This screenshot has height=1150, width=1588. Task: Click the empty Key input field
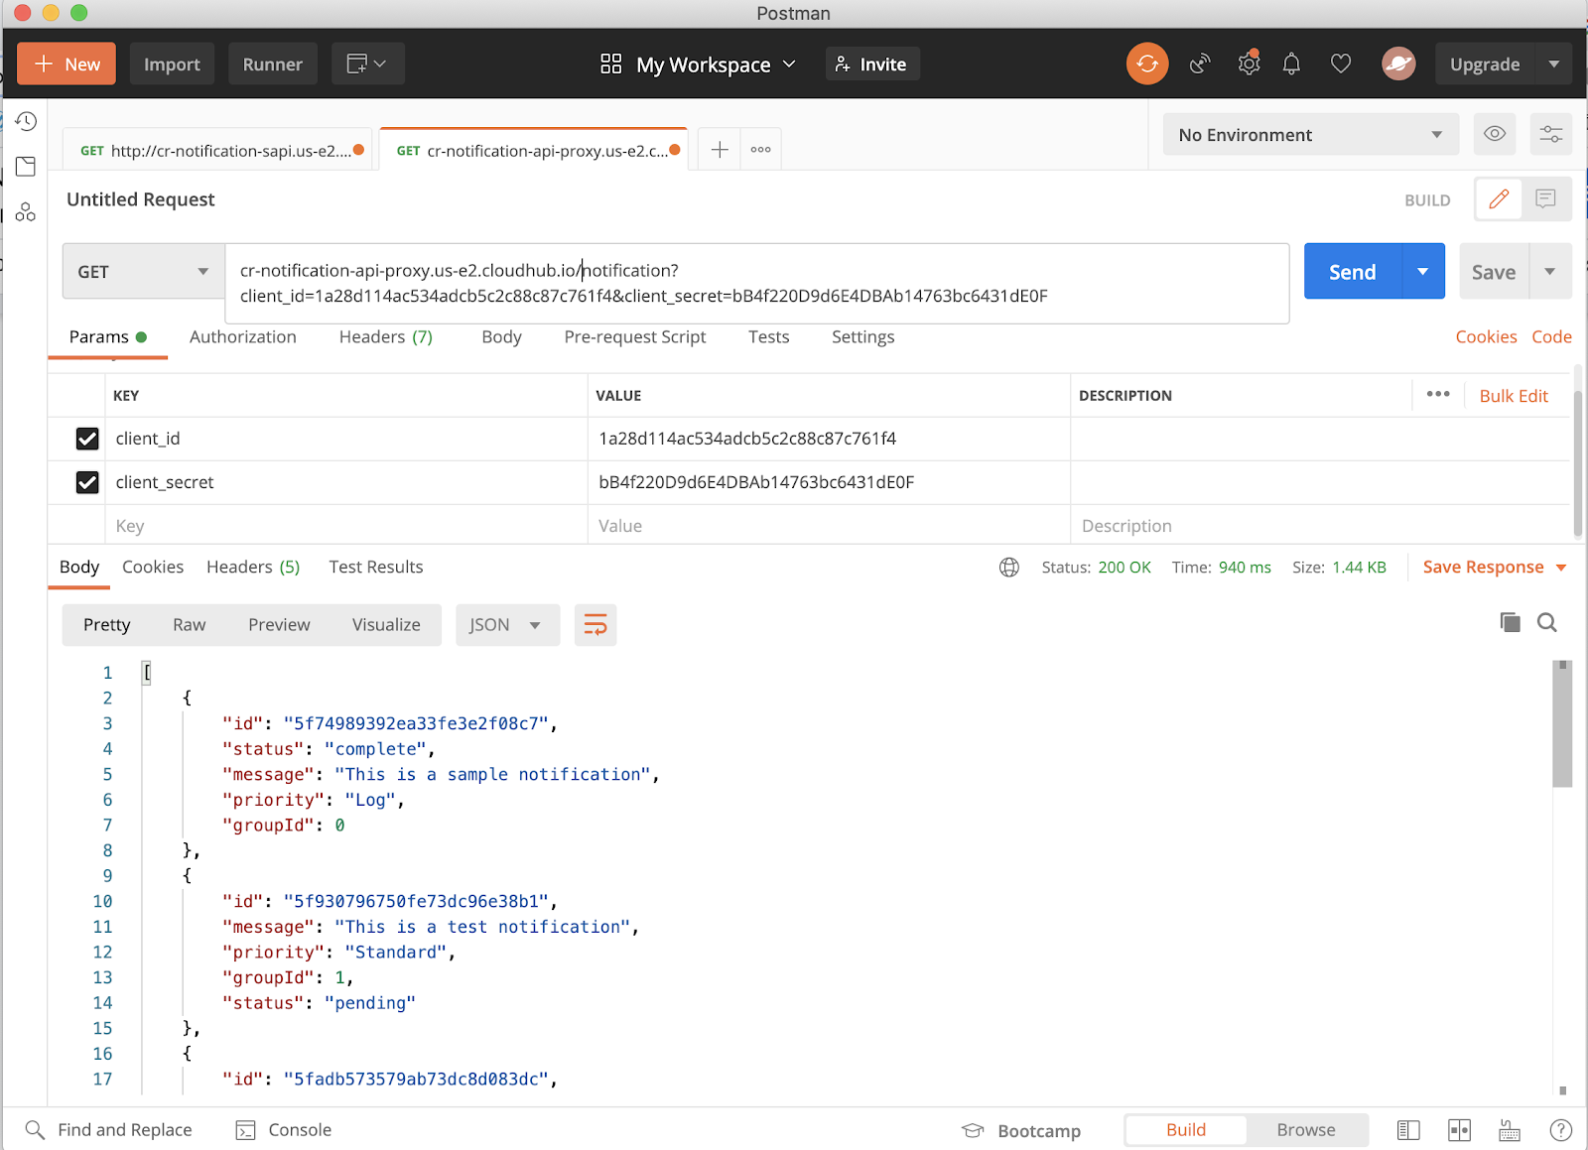pos(346,526)
